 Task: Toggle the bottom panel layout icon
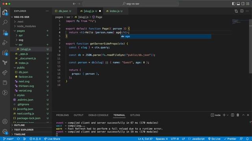[238, 4]
